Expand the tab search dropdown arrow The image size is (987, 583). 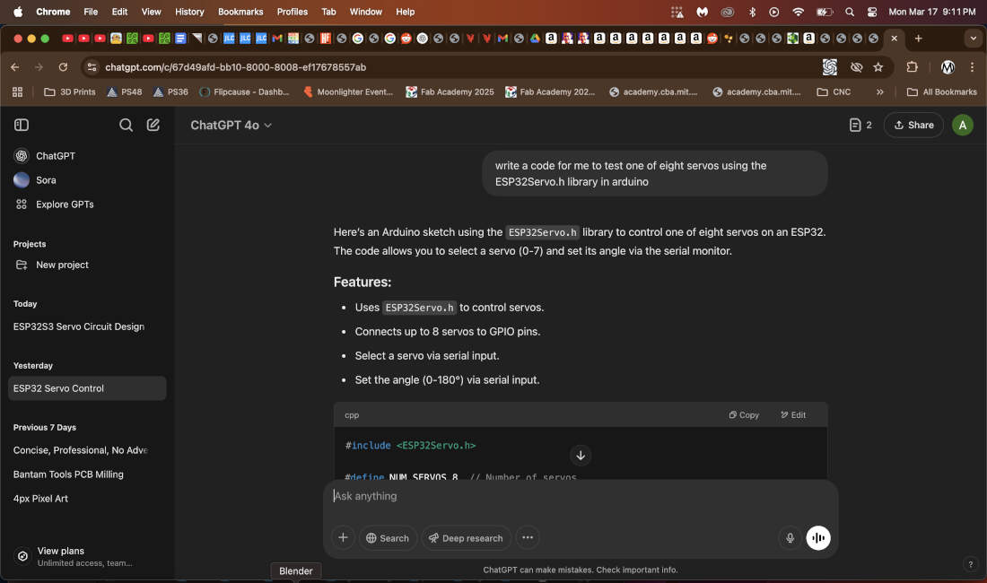click(974, 39)
